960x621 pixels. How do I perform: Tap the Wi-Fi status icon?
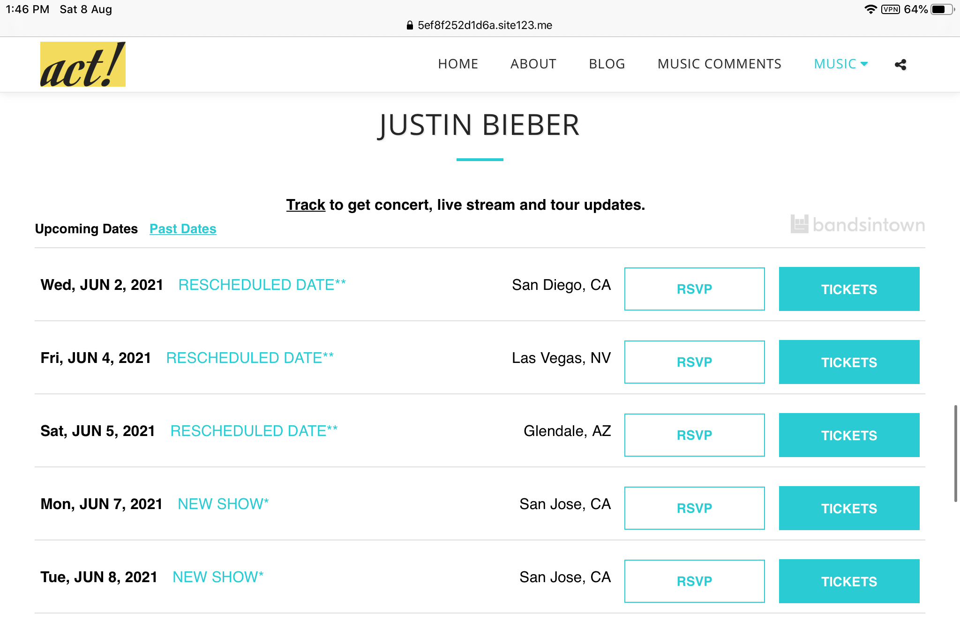870,9
